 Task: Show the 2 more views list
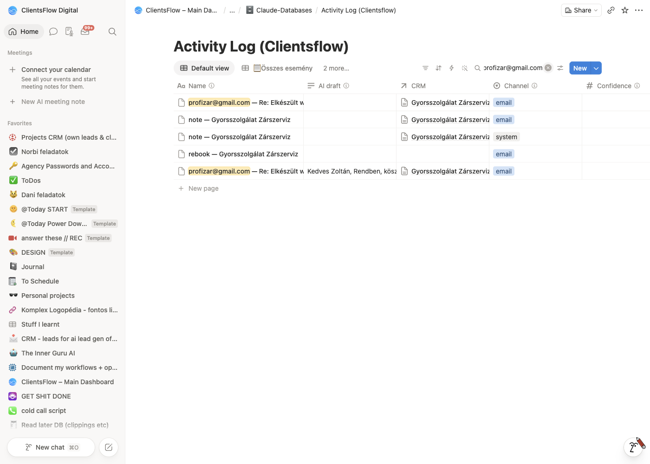point(336,68)
